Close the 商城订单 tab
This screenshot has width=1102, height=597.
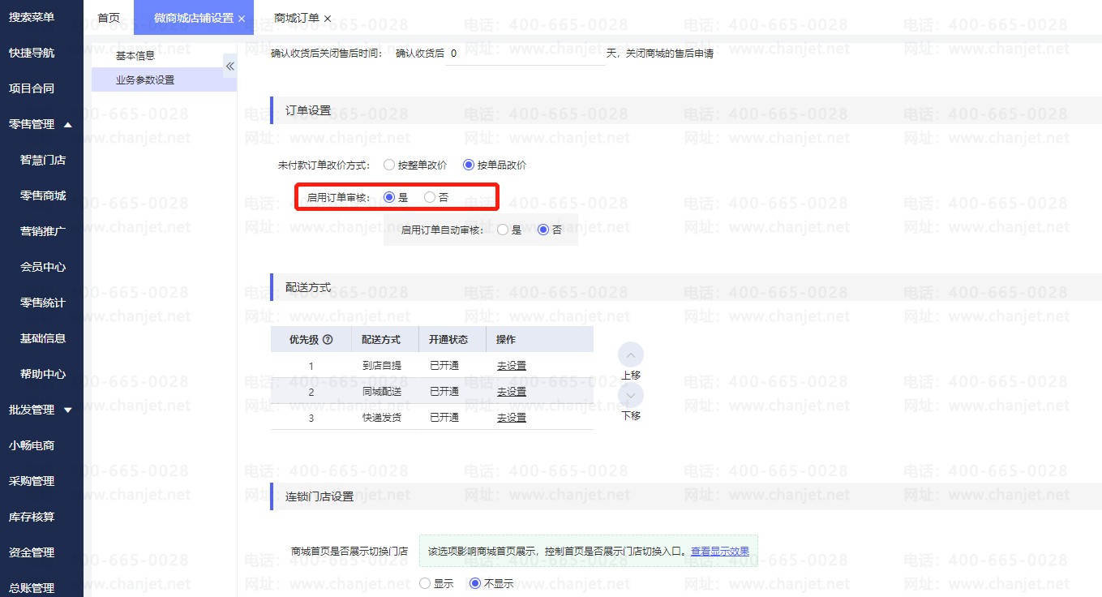(x=328, y=18)
